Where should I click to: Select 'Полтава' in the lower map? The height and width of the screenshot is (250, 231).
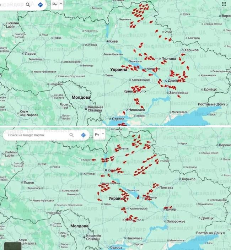tap(166, 187)
